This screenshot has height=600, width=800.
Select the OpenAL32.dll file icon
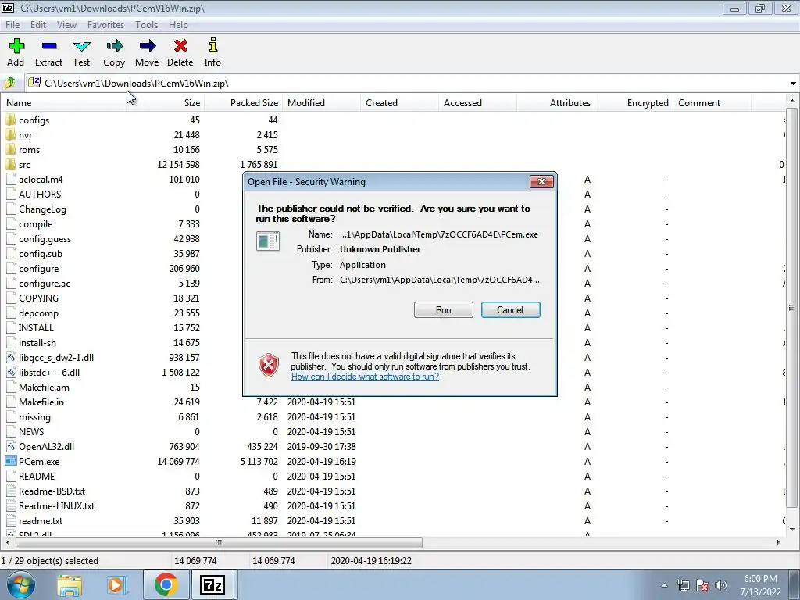click(11, 446)
